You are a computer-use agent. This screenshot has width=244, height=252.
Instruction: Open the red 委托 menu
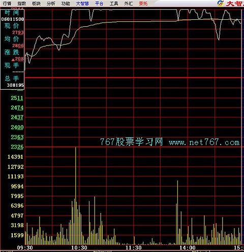click(143, 4)
